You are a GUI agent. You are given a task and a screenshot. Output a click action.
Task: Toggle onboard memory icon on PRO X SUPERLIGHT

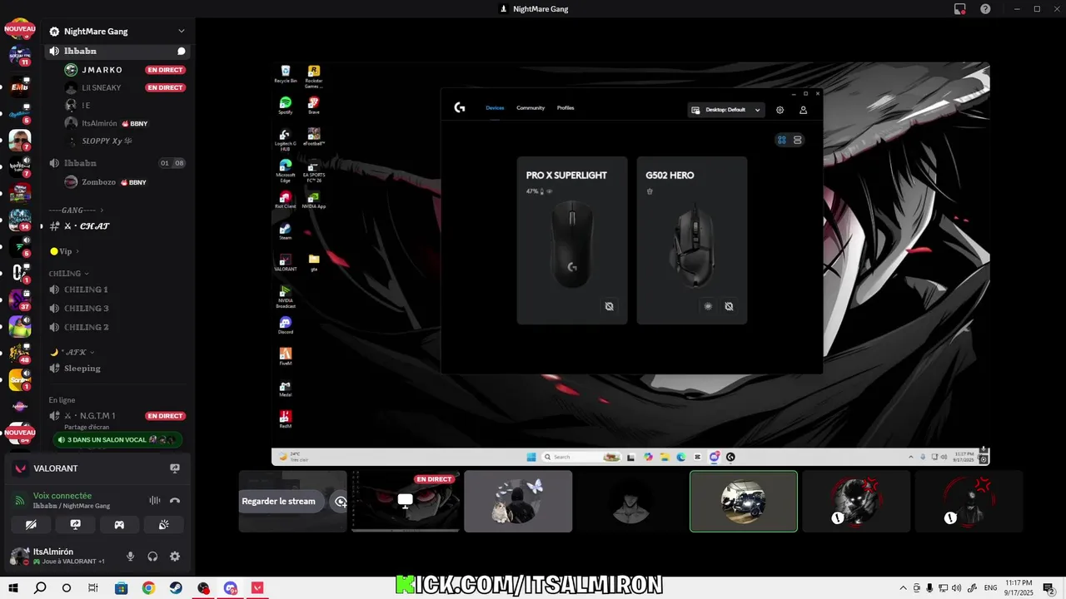click(609, 306)
